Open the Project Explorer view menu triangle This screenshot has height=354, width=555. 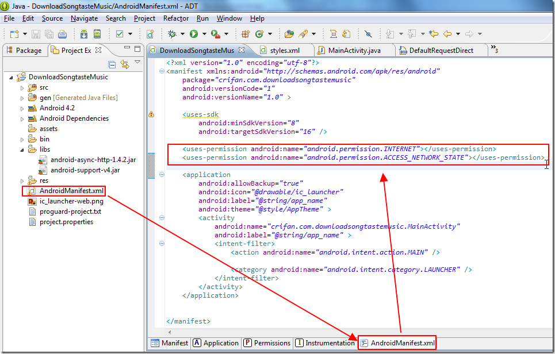pos(137,62)
